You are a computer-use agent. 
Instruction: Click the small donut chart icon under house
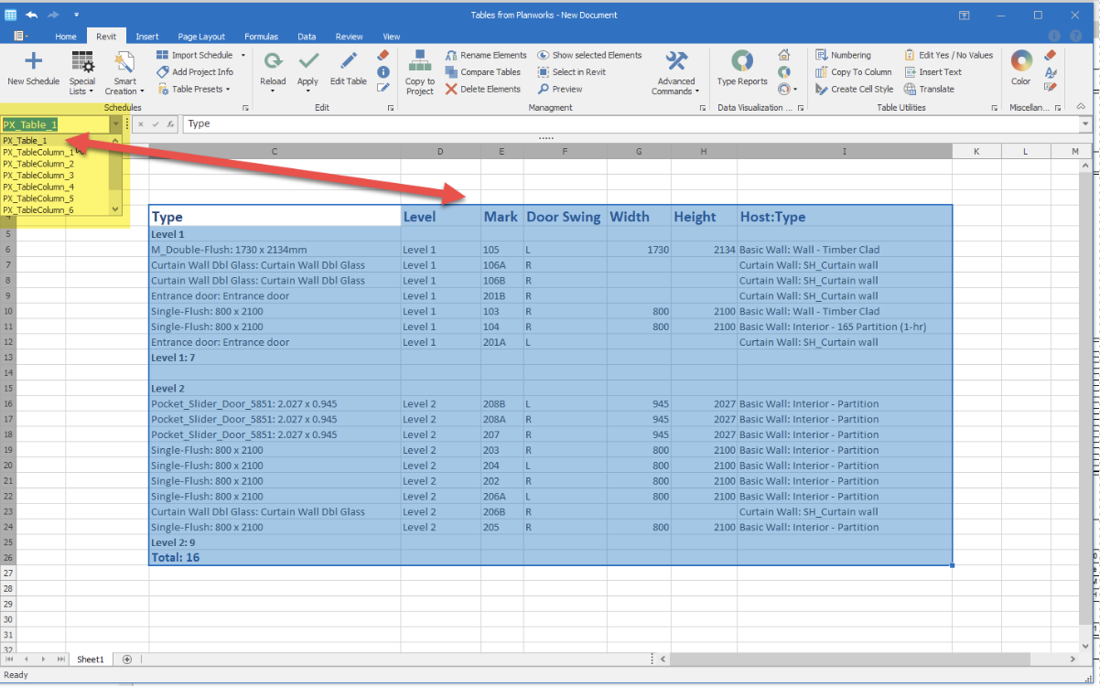[784, 72]
